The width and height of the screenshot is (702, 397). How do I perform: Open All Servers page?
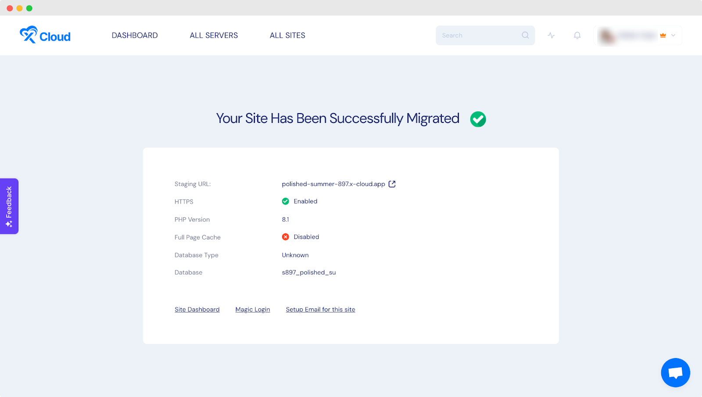214,36
